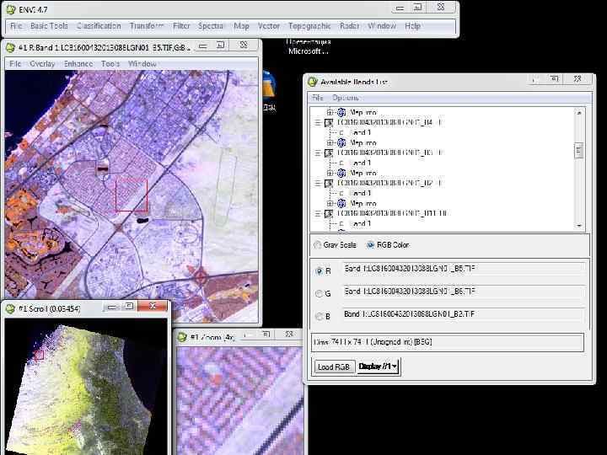Screen dimensions: 607x455
Task: Select Band 1 under the B2 file
Action: coord(360,193)
